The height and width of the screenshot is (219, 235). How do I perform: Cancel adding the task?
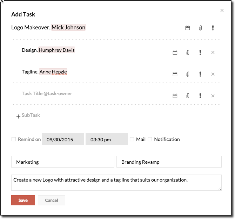(x=51, y=200)
